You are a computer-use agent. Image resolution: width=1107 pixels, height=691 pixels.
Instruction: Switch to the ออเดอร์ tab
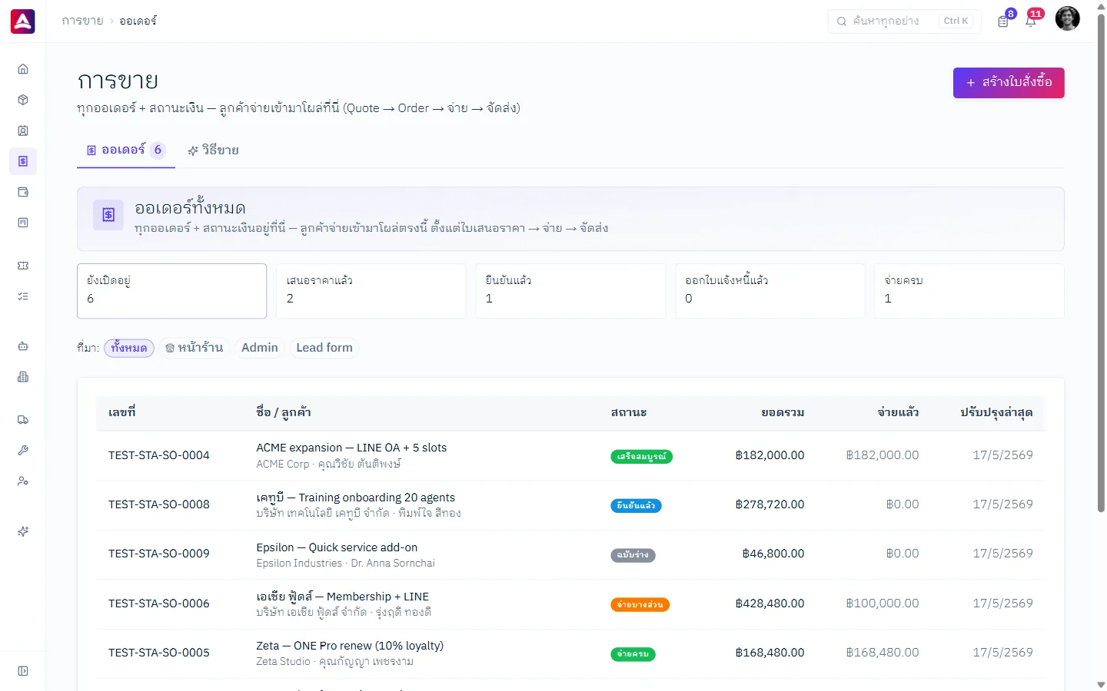click(x=126, y=150)
